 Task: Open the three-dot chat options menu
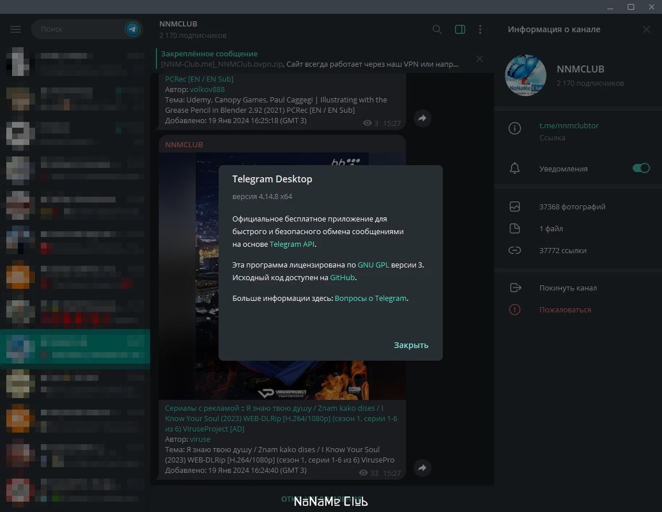click(x=480, y=29)
